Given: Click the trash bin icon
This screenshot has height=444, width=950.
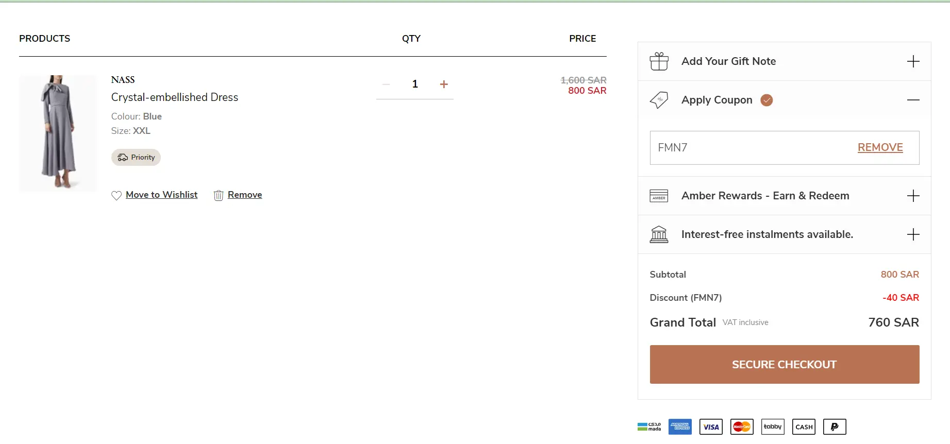Looking at the screenshot, I should tap(219, 195).
